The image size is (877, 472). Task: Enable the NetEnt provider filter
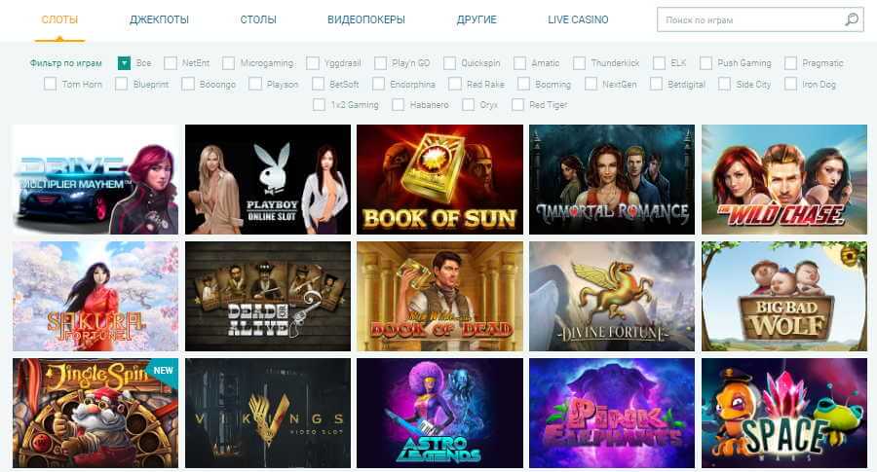click(x=171, y=63)
